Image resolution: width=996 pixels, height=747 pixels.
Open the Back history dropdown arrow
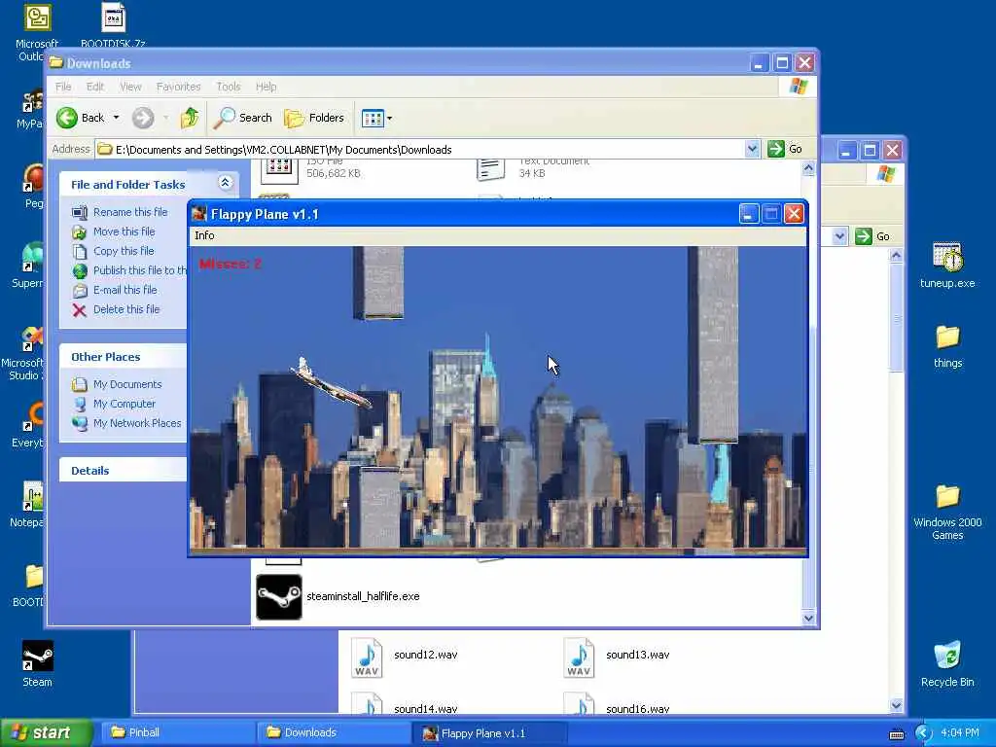(116, 118)
